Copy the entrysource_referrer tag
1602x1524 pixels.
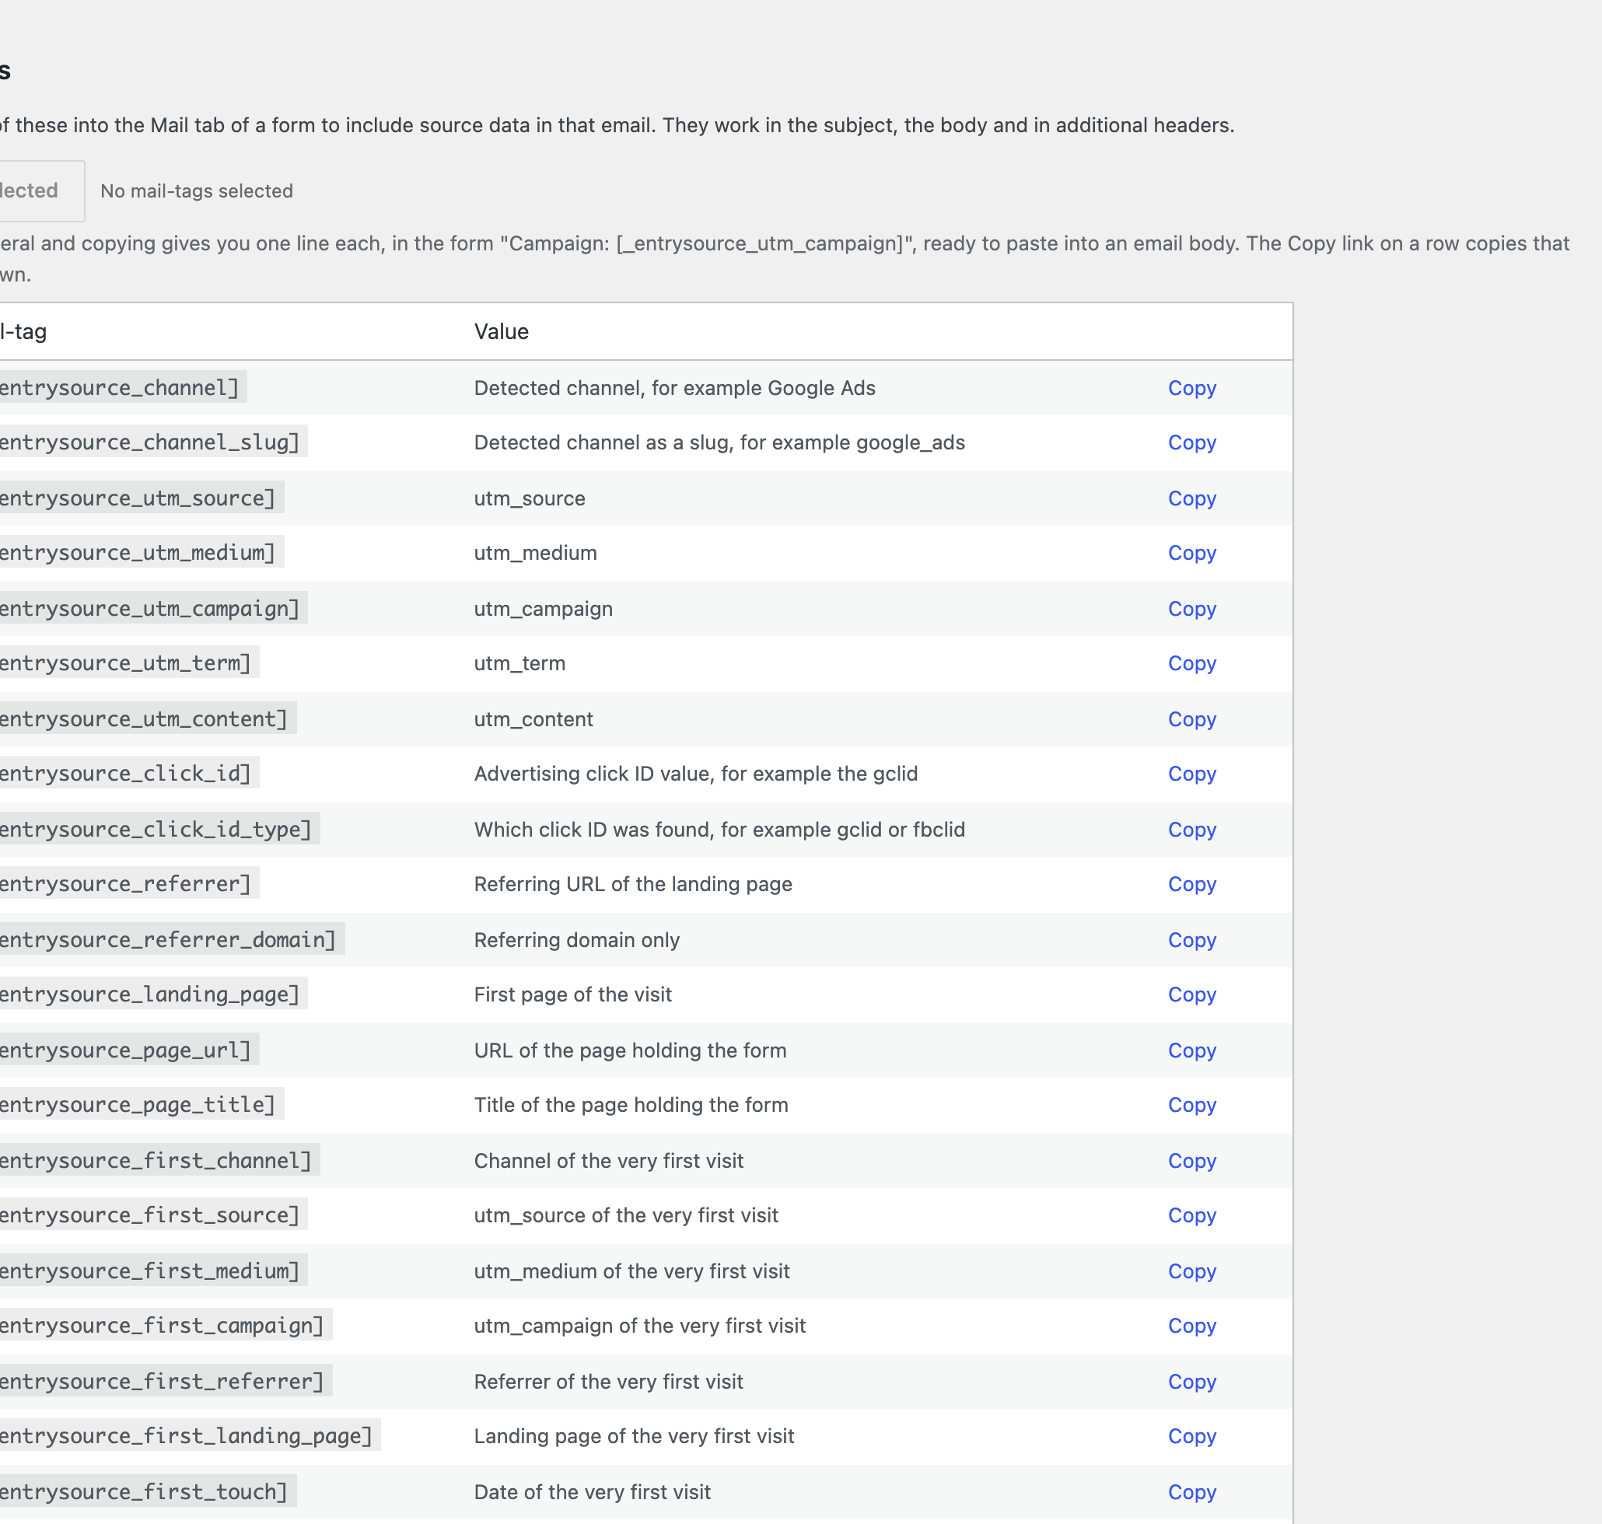coord(1191,885)
